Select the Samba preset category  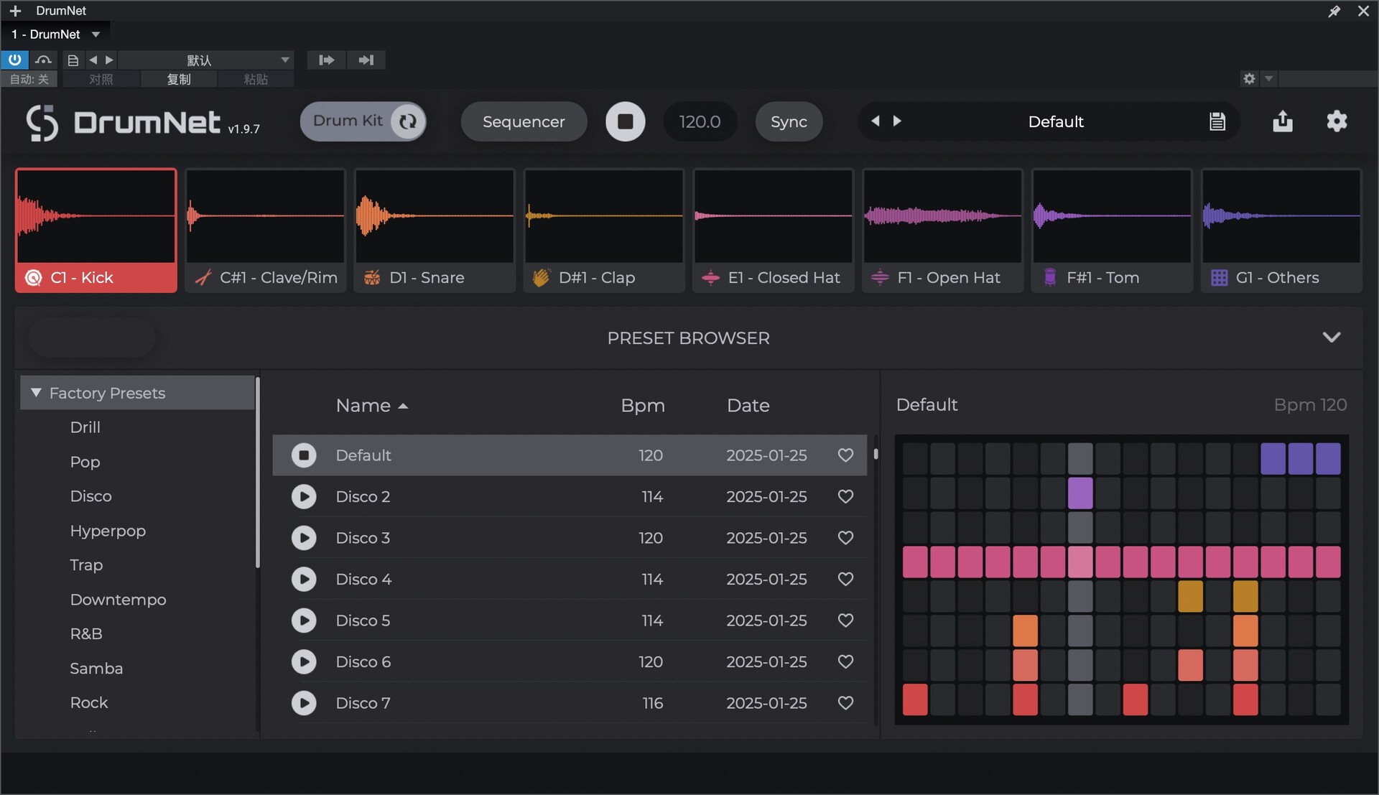[96, 669]
